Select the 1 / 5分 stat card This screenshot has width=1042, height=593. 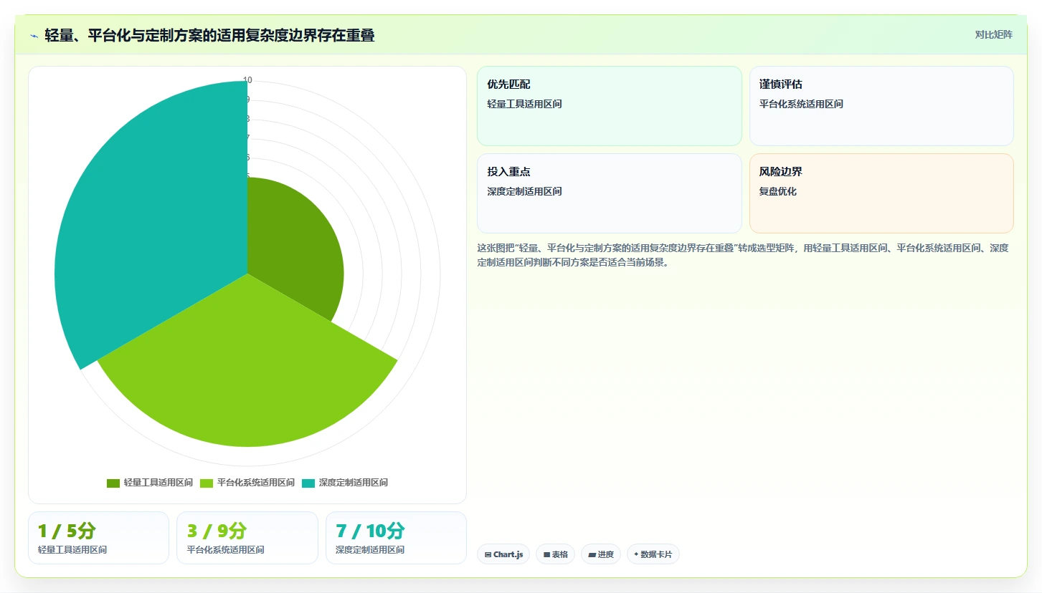98,538
